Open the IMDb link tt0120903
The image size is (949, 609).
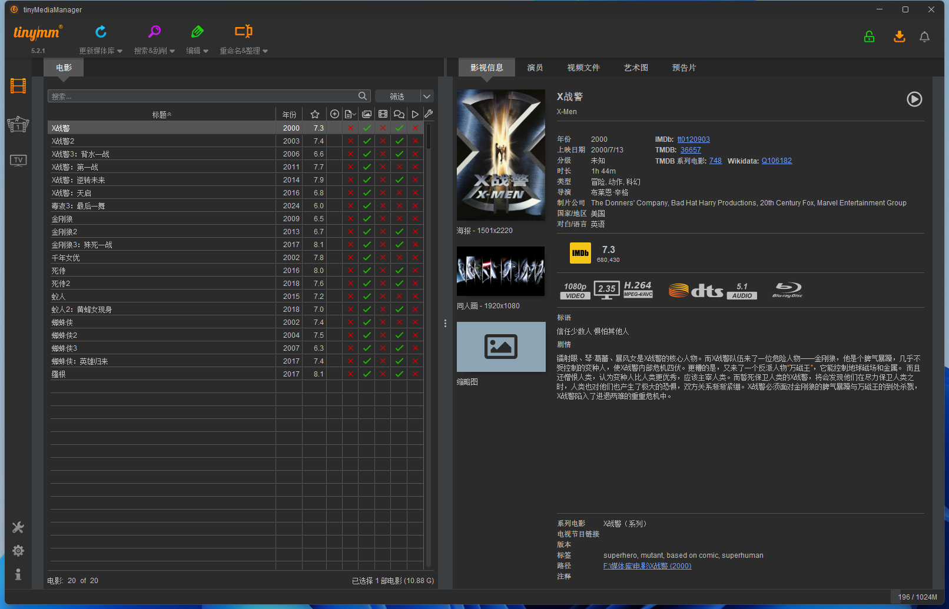pyautogui.click(x=693, y=139)
